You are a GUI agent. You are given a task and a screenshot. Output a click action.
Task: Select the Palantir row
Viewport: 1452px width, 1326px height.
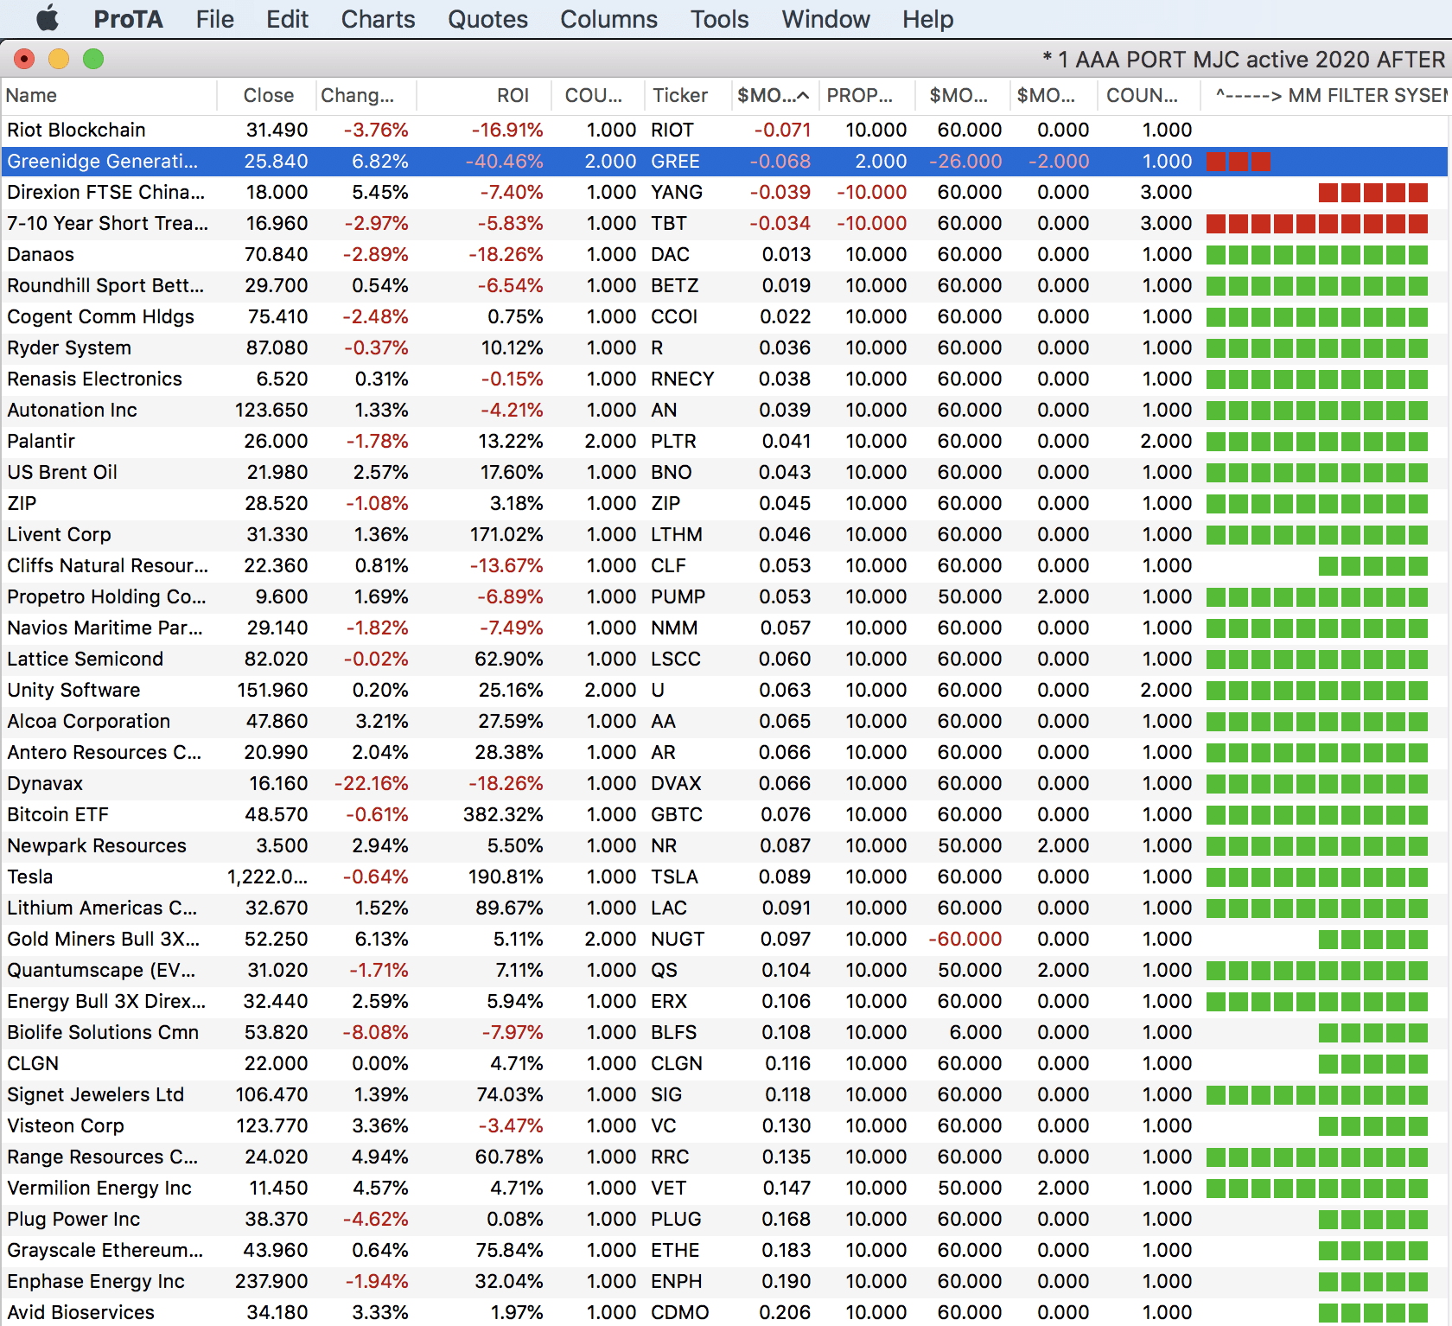coord(41,442)
